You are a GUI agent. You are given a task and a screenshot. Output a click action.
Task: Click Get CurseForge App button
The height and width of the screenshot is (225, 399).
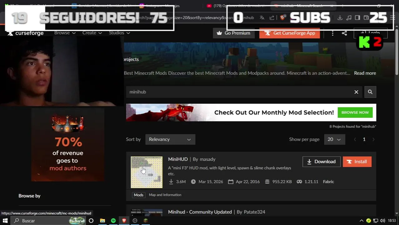click(x=289, y=33)
